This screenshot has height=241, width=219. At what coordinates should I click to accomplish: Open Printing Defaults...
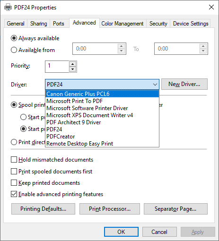pyautogui.click(x=43, y=209)
